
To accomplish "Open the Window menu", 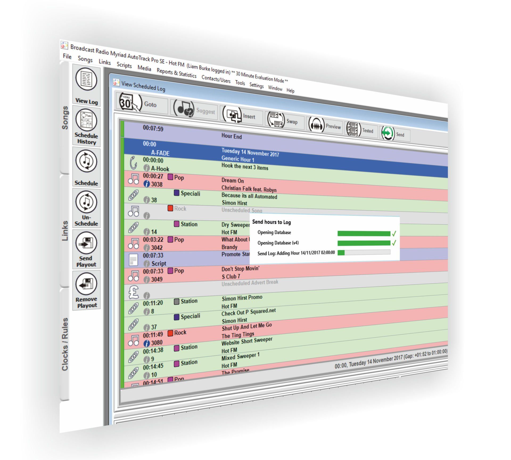I will (x=275, y=88).
